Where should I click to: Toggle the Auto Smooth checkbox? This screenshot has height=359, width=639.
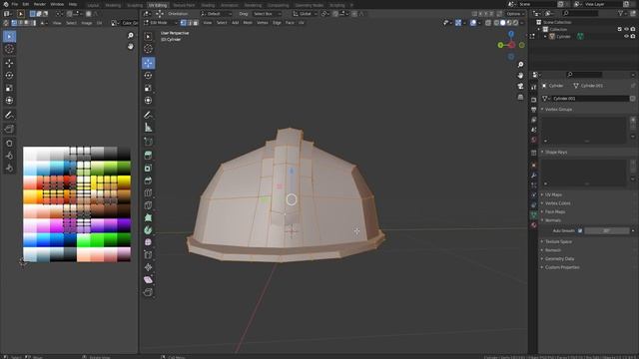coord(580,230)
